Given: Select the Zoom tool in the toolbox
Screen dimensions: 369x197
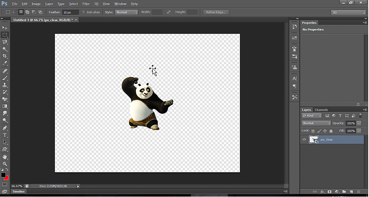Looking at the screenshot, I should tap(5, 164).
